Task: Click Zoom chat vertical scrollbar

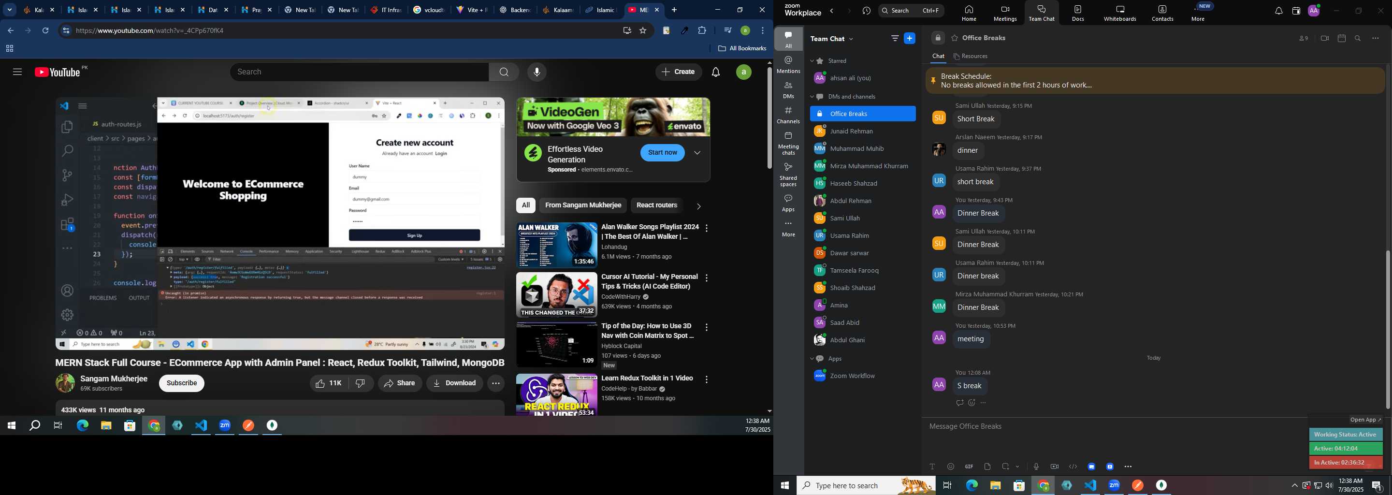Action: point(1388,330)
